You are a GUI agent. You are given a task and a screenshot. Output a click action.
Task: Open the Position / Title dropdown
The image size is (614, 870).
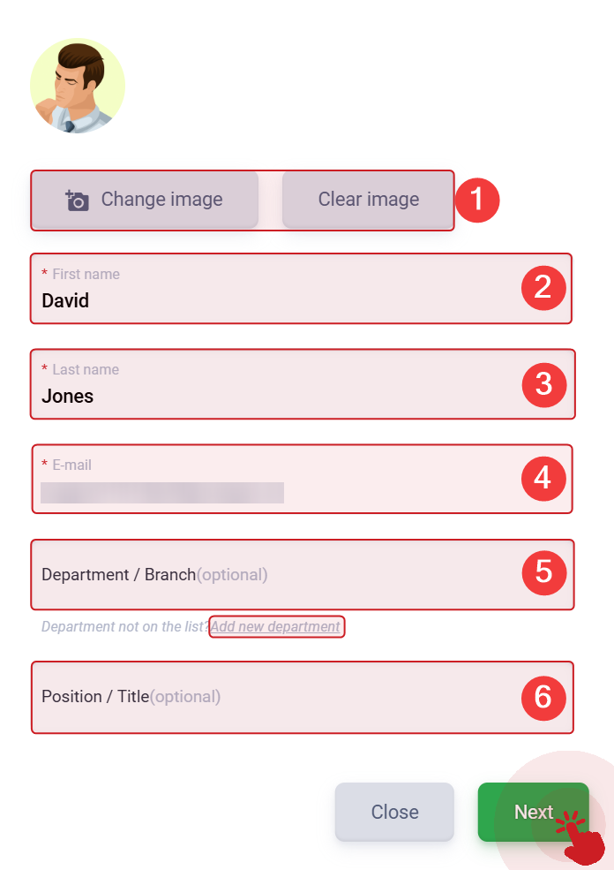click(x=302, y=698)
